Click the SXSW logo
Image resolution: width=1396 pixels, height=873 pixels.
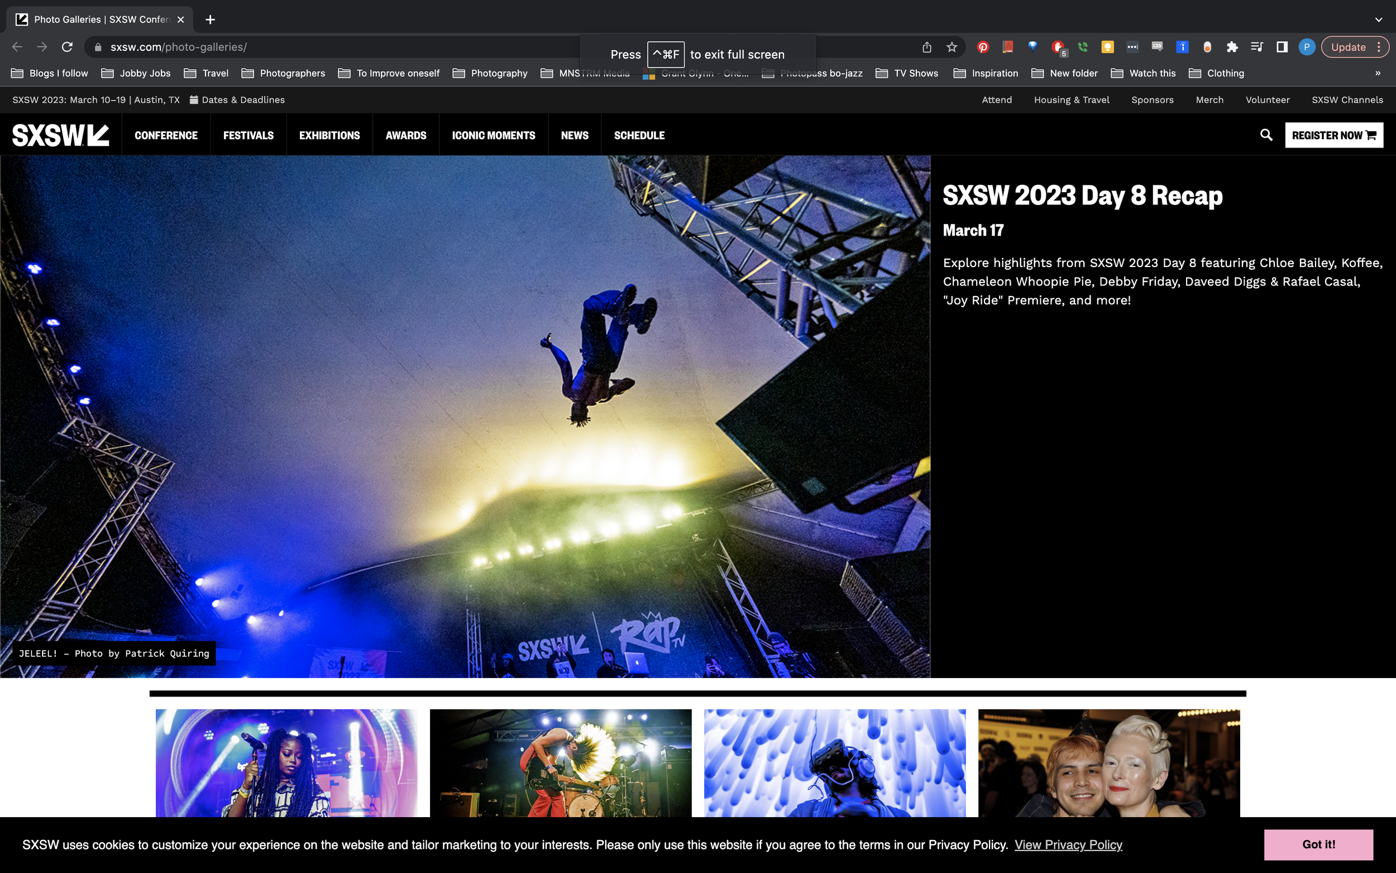(x=61, y=135)
